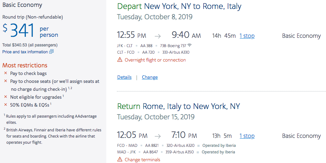326x163 pixels.
Task: Click the red X next to 50% EQMs & EQSs
Action: point(6,105)
